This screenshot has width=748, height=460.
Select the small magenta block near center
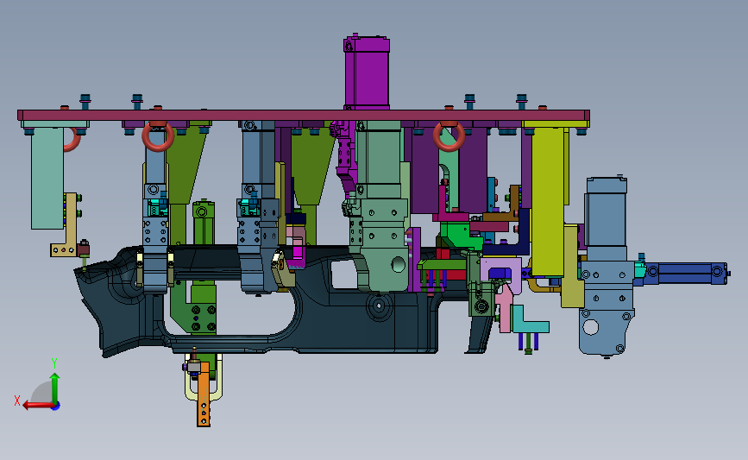point(299,251)
